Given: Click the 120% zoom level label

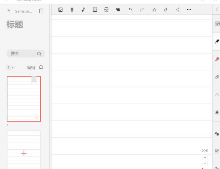Looking at the screenshot, I should tap(204, 151).
